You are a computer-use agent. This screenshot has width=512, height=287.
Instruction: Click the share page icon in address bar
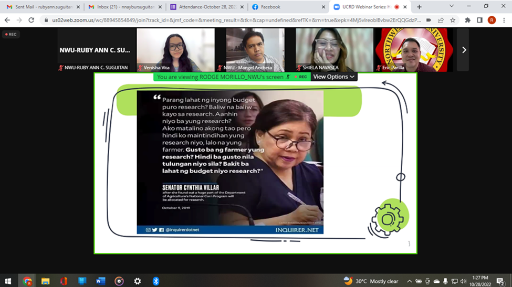[441, 20]
